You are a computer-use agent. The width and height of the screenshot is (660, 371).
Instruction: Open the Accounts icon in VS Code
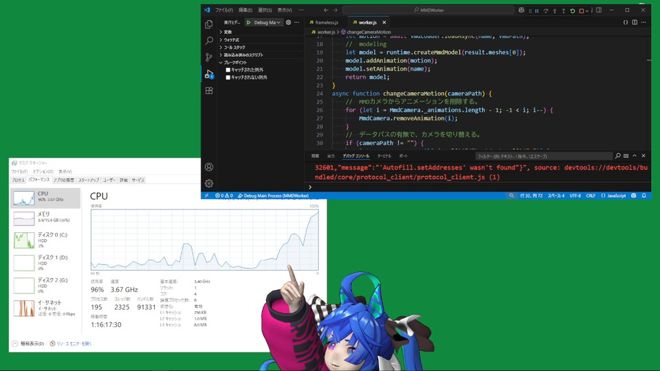coord(209,167)
